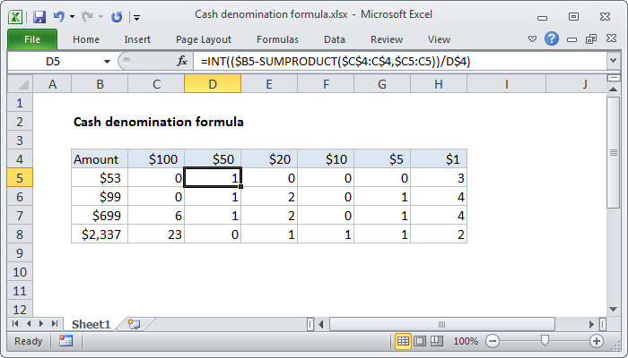Open the Formulas ribbon tab
The width and height of the screenshot is (628, 358).
[277, 39]
